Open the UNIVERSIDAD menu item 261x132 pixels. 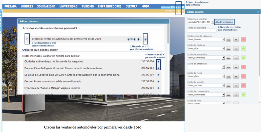click(68, 7)
